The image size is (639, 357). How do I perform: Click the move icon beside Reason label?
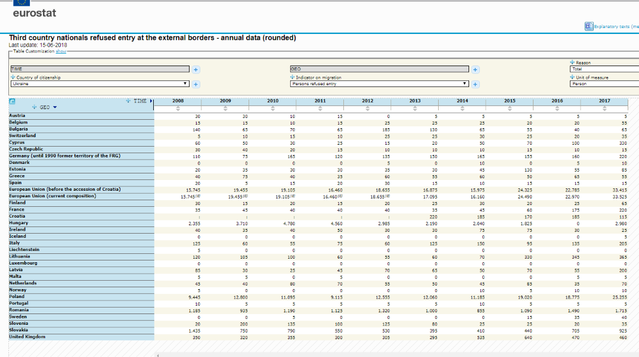point(572,62)
